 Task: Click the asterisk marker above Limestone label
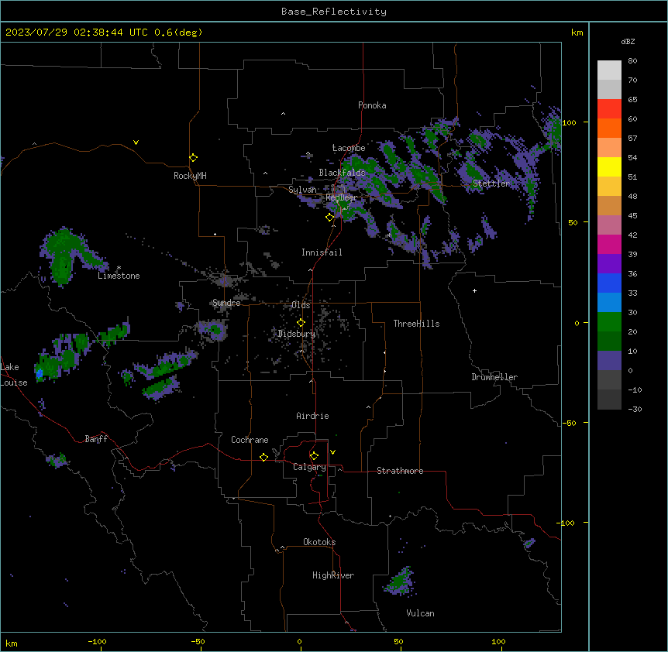pyautogui.click(x=119, y=268)
